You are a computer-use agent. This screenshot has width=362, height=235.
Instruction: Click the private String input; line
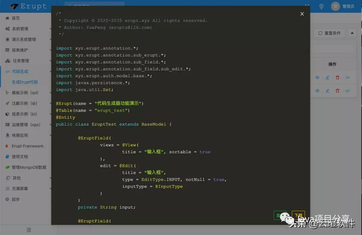pos(107,207)
